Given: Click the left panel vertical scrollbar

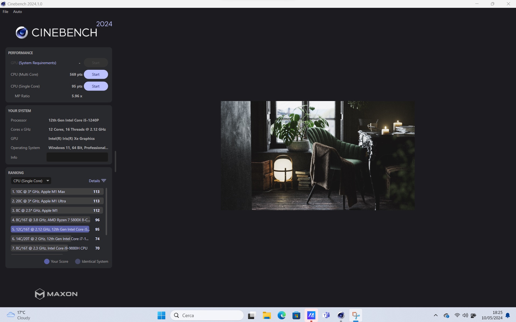Looking at the screenshot, I should [x=116, y=161].
